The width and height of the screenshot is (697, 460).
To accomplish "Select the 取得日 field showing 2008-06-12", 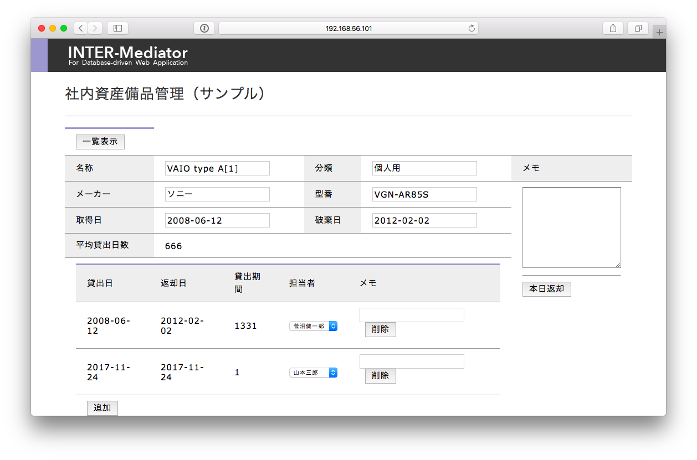I will [x=217, y=220].
